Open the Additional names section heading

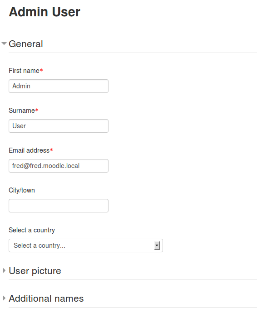46,299
